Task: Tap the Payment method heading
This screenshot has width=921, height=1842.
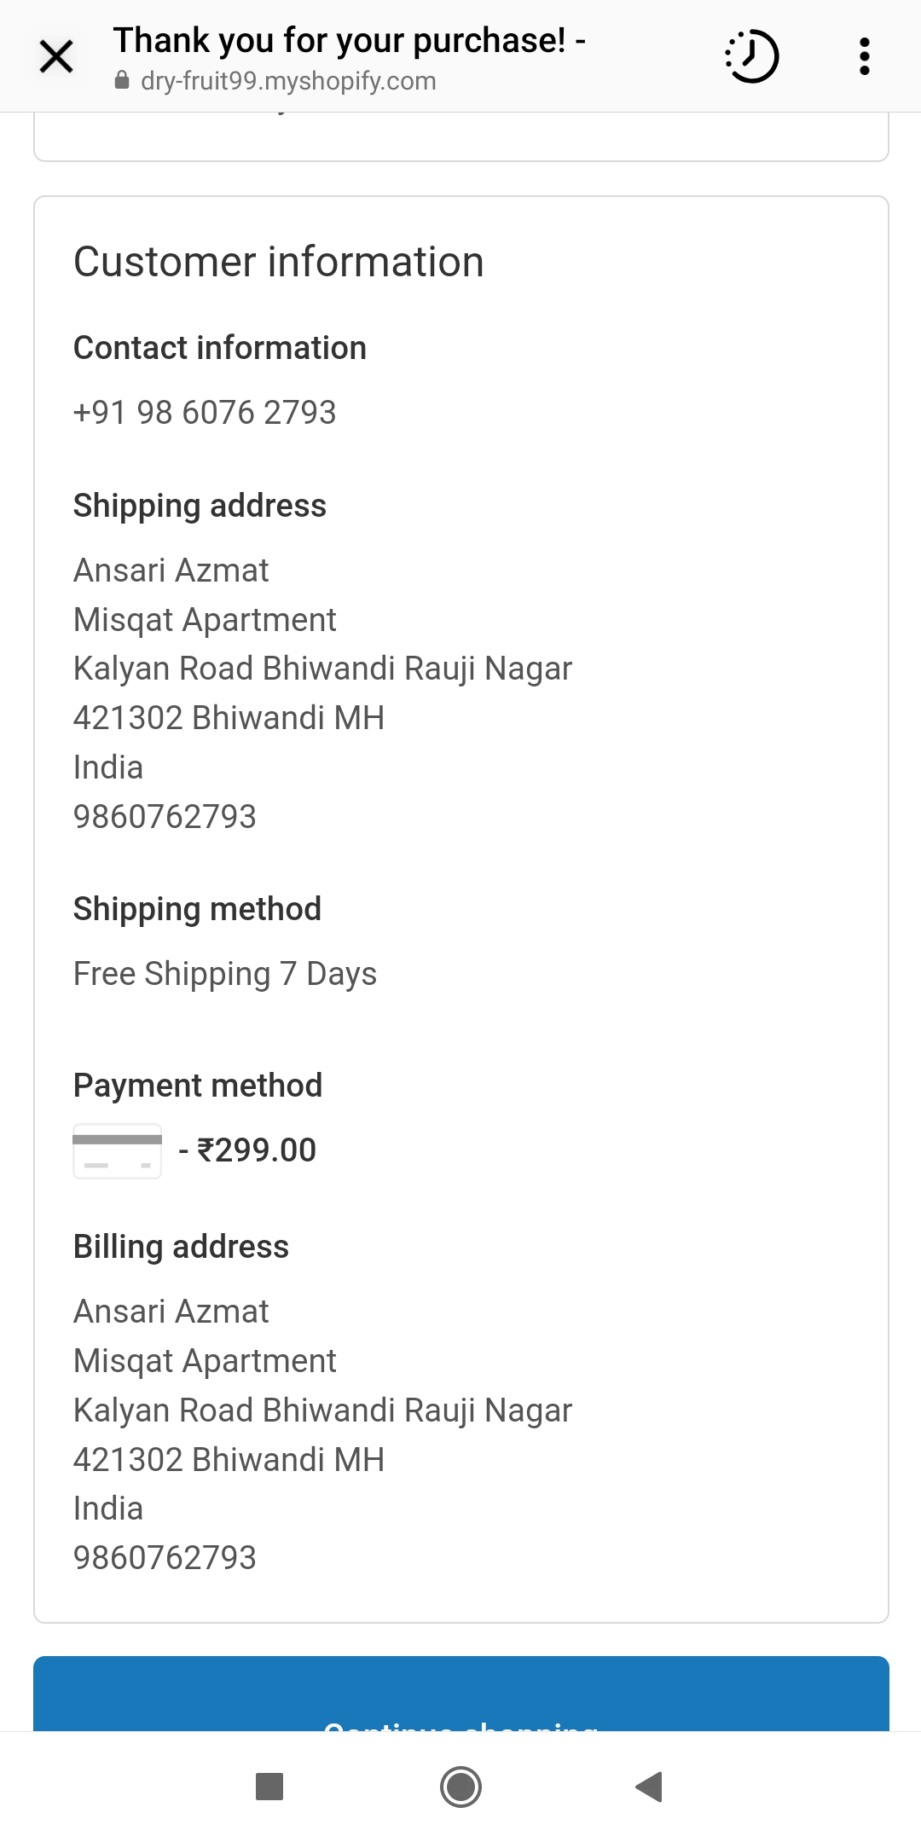Action: [x=198, y=1086]
